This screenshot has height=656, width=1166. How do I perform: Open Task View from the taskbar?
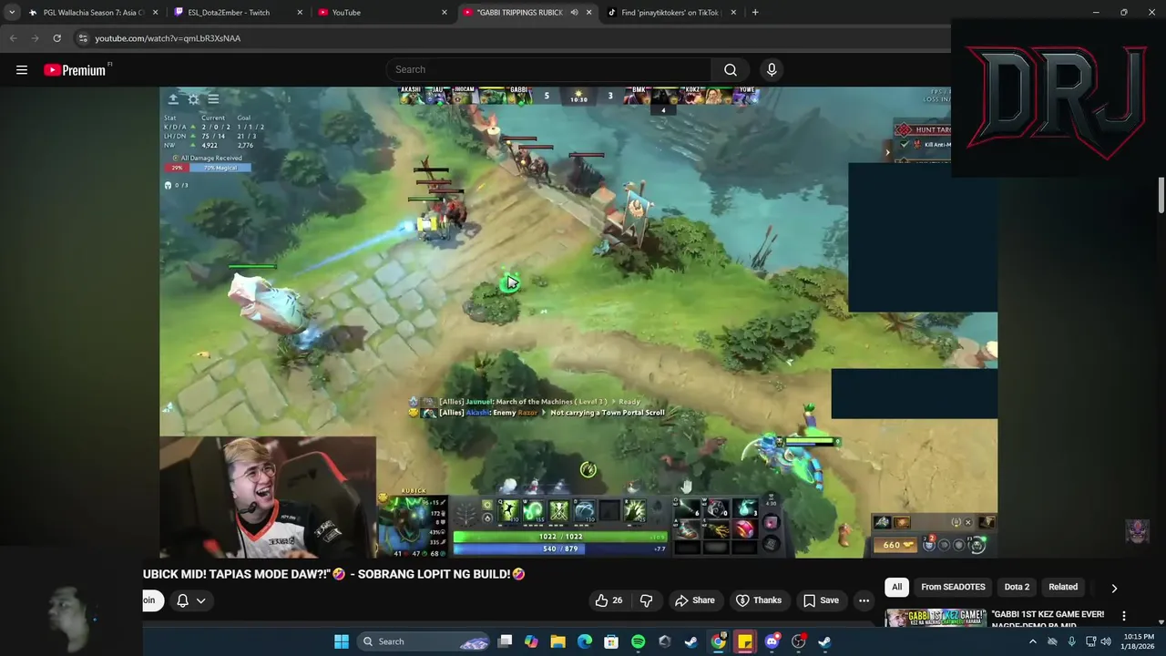click(x=505, y=641)
